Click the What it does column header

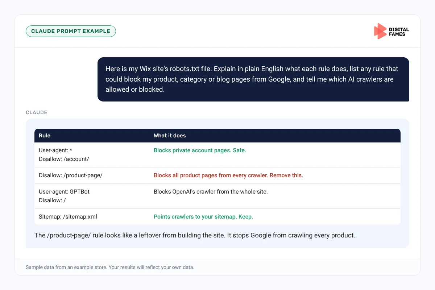[x=170, y=136]
